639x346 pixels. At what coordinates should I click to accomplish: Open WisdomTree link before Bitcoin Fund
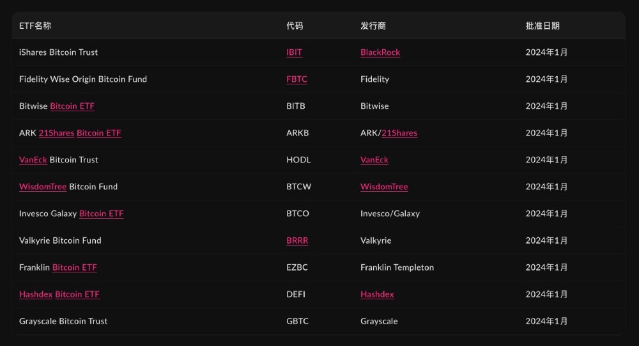(43, 187)
